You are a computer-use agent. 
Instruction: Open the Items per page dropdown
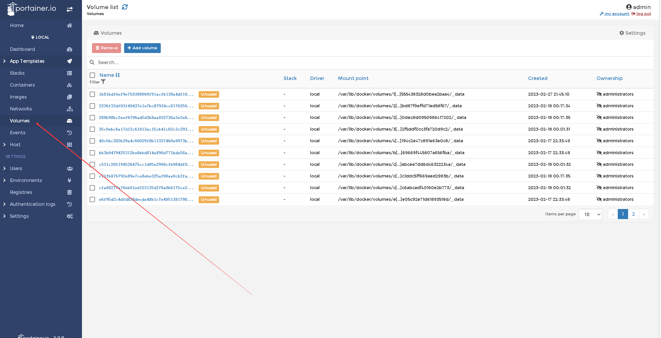pos(590,214)
